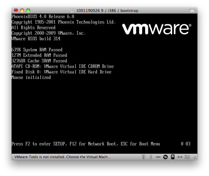This screenshot has height=176, width=209.
Task: Click the '32768K Cache SRAM Passed' line
Action: (39, 61)
